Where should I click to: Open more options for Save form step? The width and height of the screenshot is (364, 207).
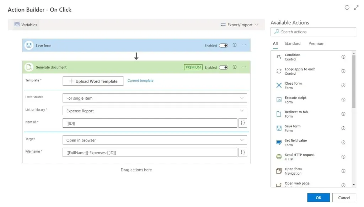tap(244, 45)
